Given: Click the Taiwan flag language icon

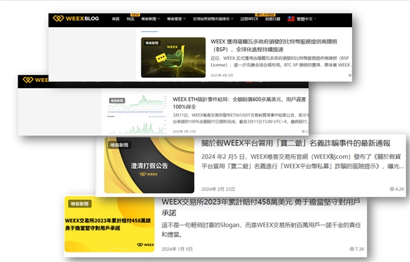Looking at the screenshot, I should [291, 19].
